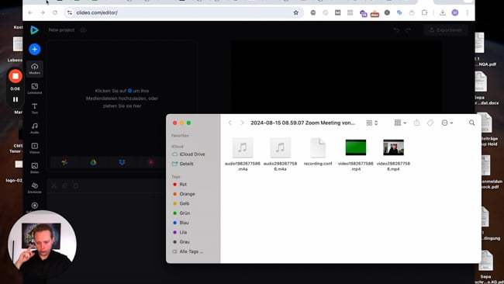
Task: Open the Bilder images panel
Action: (35, 168)
